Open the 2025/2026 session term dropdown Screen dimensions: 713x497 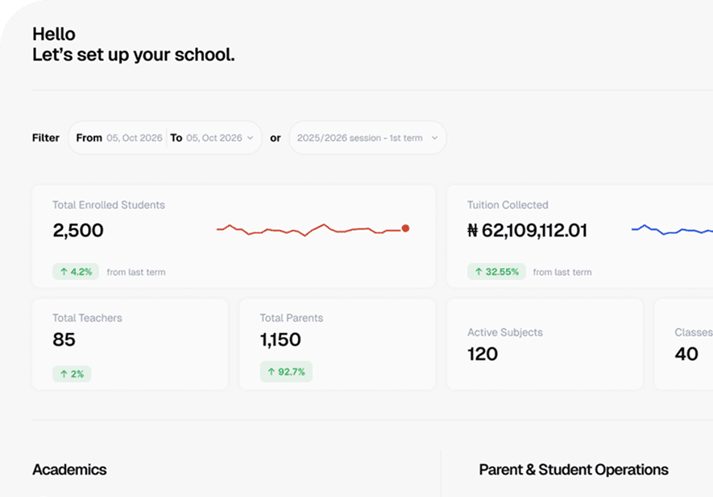[x=367, y=138]
